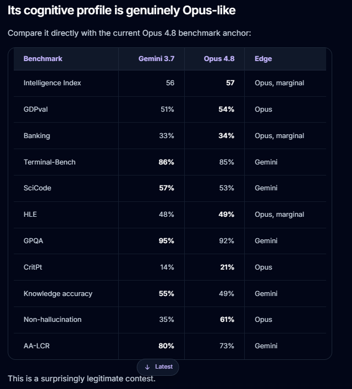Screen dimensions: 352x389
Task: Click the Opus 4.8 column header
Action: click(219, 58)
